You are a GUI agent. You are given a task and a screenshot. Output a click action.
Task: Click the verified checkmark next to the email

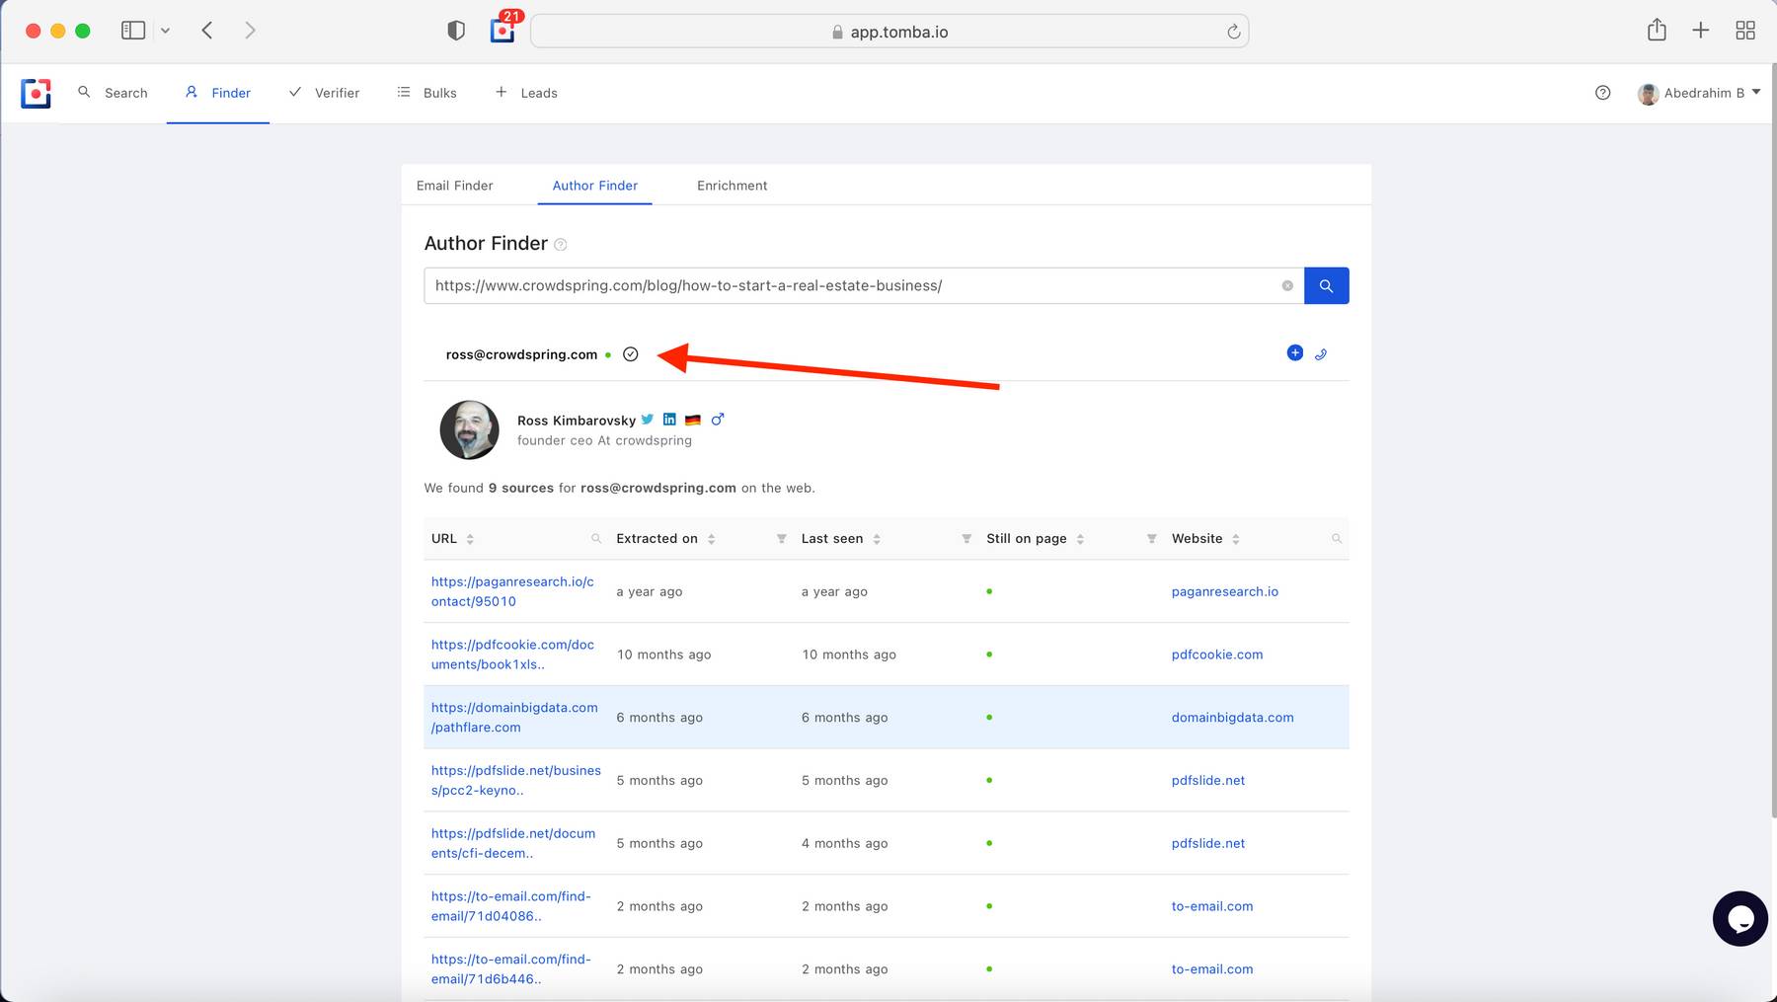(631, 354)
